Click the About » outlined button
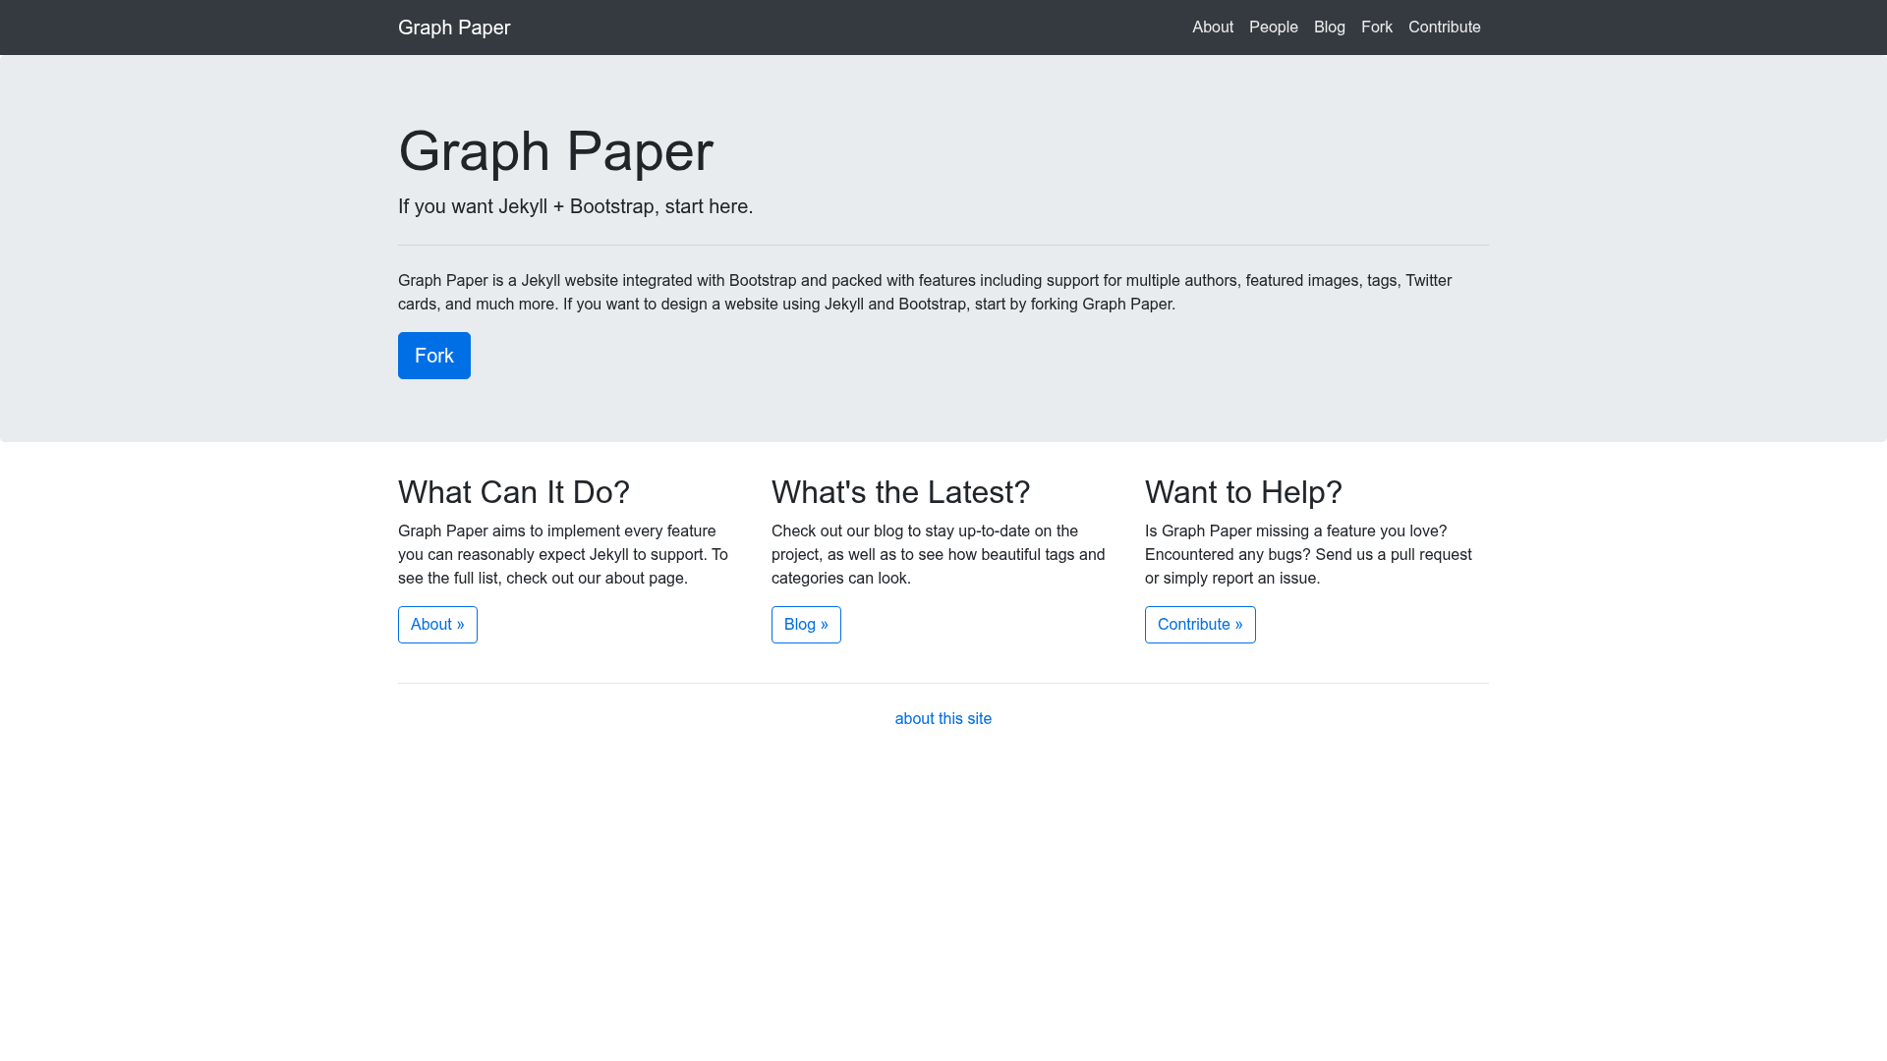The height and width of the screenshot is (1061, 1887). [x=437, y=625]
